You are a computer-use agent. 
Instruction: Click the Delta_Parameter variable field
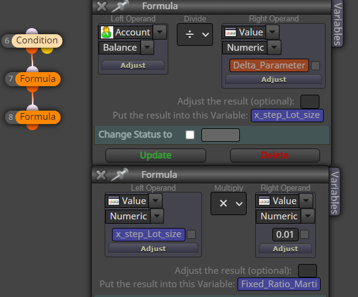click(269, 65)
